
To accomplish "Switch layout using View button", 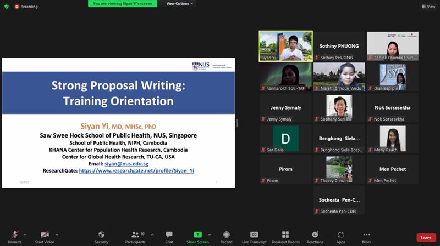I will [x=428, y=7].
